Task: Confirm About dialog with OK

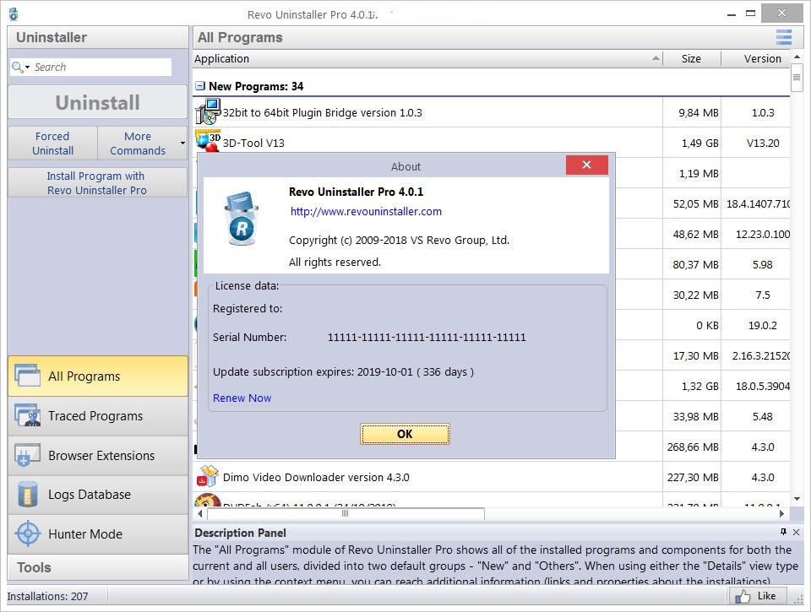Action: tap(405, 434)
